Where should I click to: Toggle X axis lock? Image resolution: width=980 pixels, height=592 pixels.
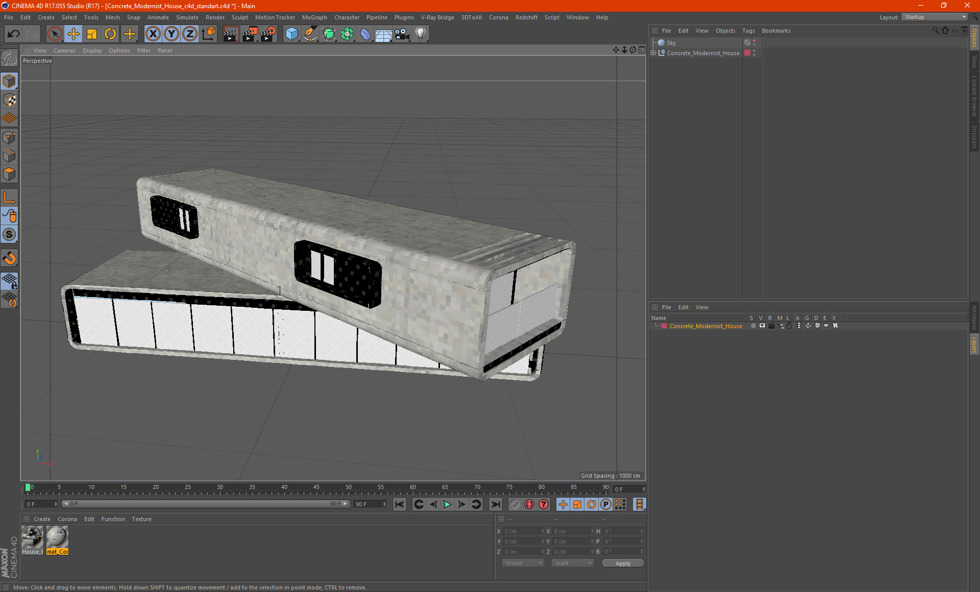coord(153,34)
